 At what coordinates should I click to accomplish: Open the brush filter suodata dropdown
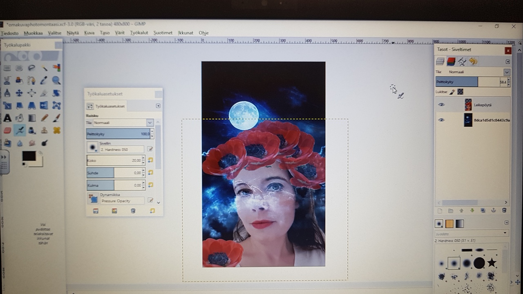(472, 233)
